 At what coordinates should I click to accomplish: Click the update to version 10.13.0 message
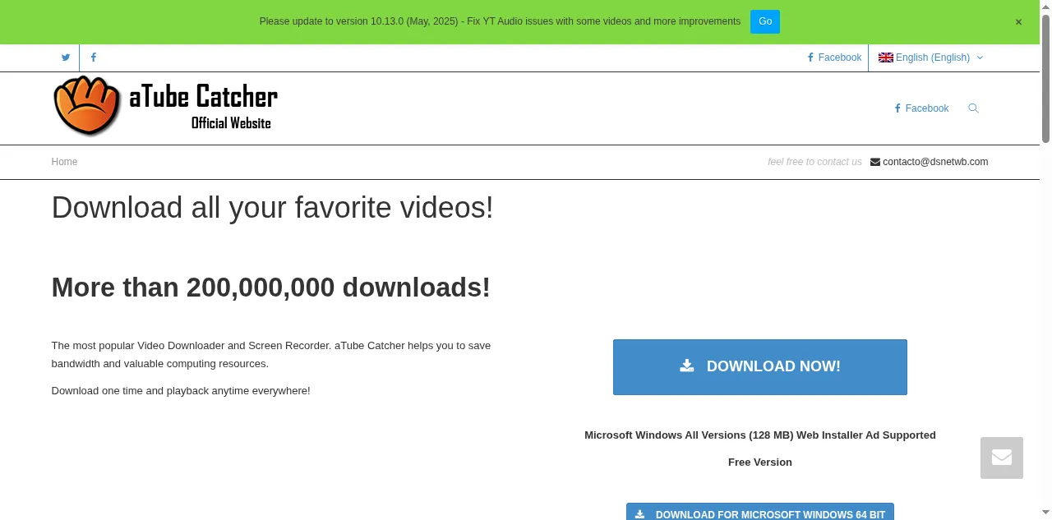(x=500, y=21)
